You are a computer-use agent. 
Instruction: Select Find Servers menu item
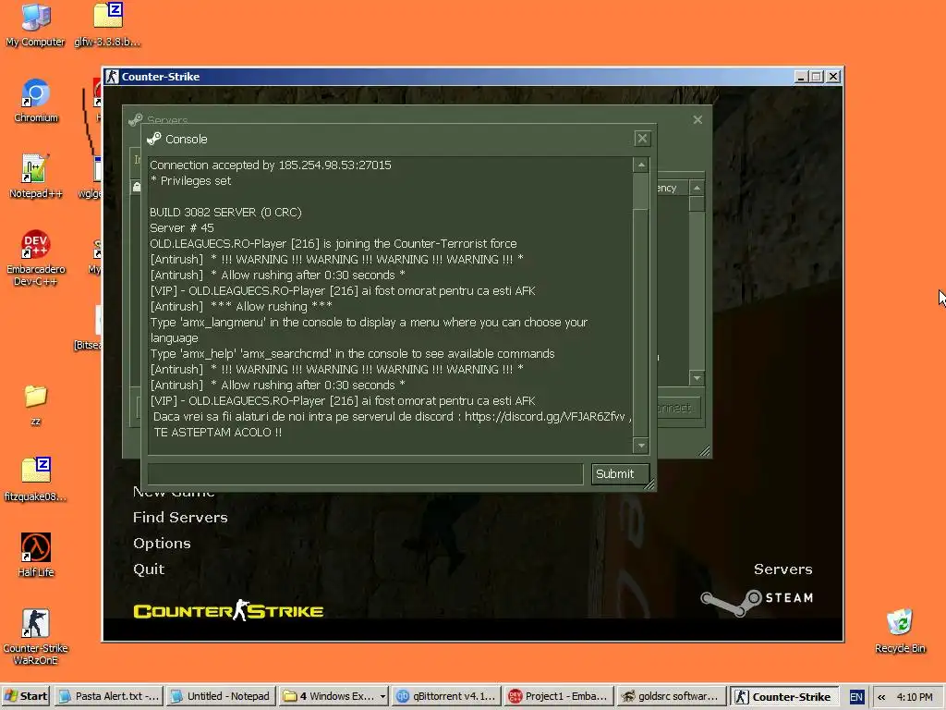(x=180, y=518)
